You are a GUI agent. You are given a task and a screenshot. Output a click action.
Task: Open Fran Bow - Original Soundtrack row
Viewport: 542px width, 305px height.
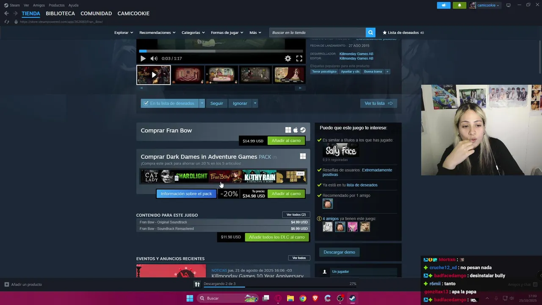point(224,222)
